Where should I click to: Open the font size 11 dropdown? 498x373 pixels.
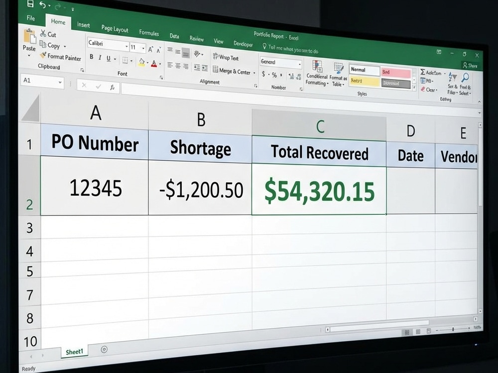(143, 48)
